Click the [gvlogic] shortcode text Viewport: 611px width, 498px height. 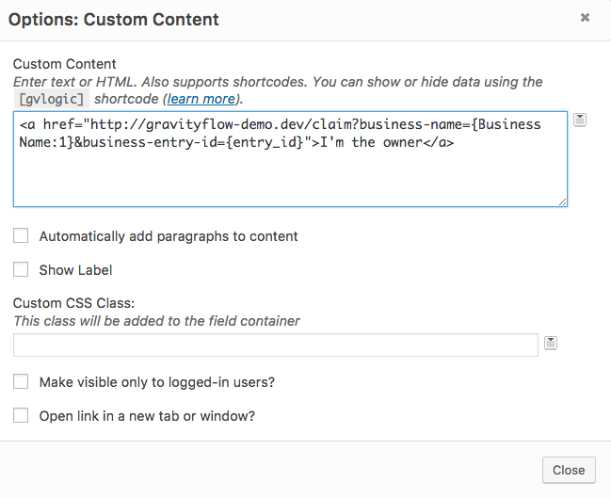tap(51, 99)
